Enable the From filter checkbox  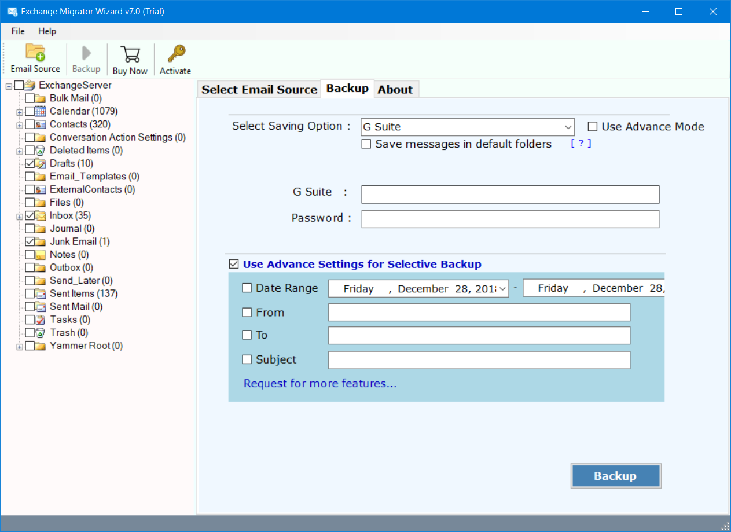point(247,312)
